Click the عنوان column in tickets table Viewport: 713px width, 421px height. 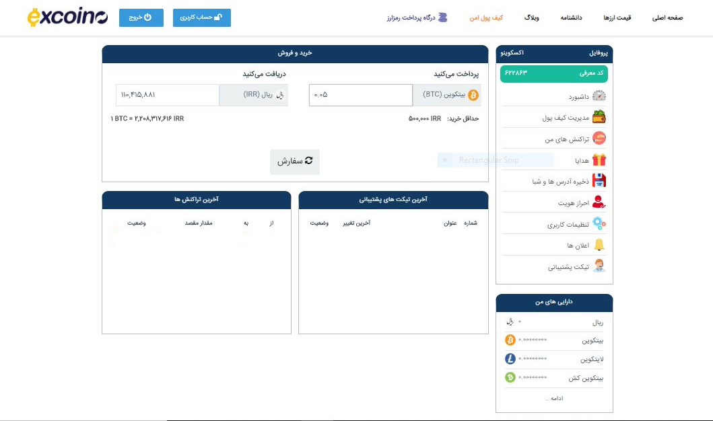tap(450, 223)
